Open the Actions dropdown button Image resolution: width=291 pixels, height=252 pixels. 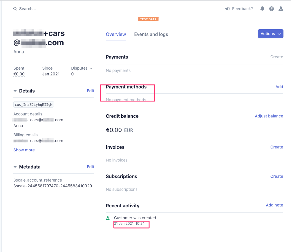click(x=270, y=34)
